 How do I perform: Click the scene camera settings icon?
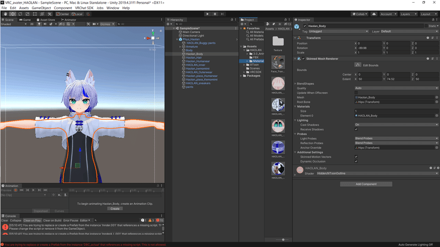coord(95,24)
